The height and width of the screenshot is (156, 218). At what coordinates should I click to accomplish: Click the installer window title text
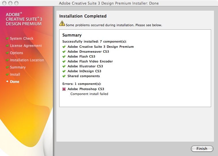109,3
